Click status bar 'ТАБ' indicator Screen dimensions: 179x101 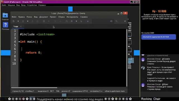pos(58,91)
